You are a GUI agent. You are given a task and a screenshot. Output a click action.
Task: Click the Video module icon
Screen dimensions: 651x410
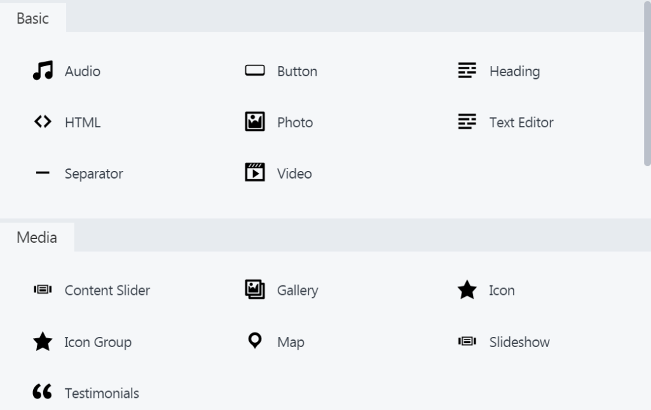(x=254, y=172)
